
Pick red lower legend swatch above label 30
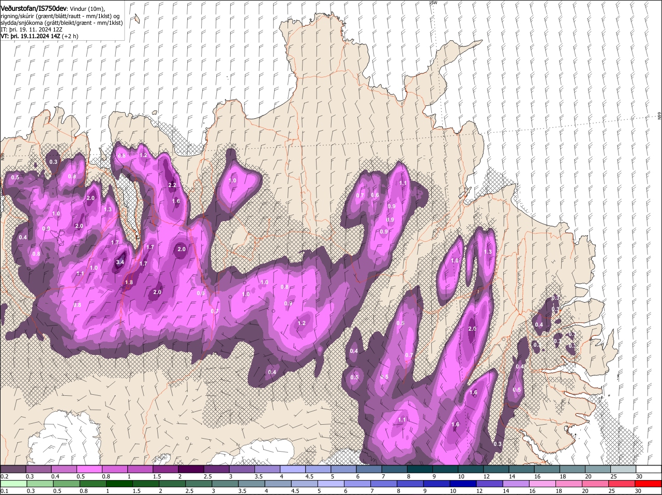tap(649, 484)
